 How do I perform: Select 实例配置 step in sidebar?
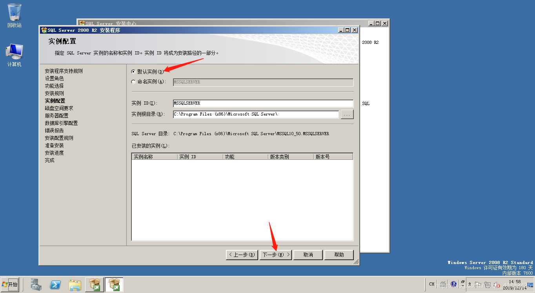(55, 101)
